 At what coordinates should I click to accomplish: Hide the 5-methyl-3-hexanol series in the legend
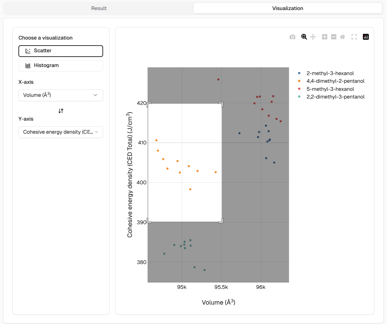pyautogui.click(x=330, y=89)
